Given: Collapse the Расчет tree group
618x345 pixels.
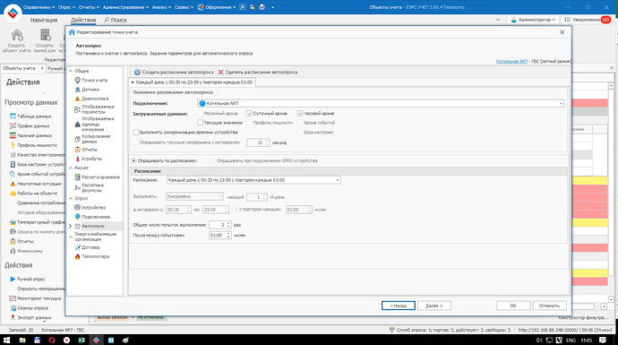Looking at the screenshot, I should coord(71,168).
